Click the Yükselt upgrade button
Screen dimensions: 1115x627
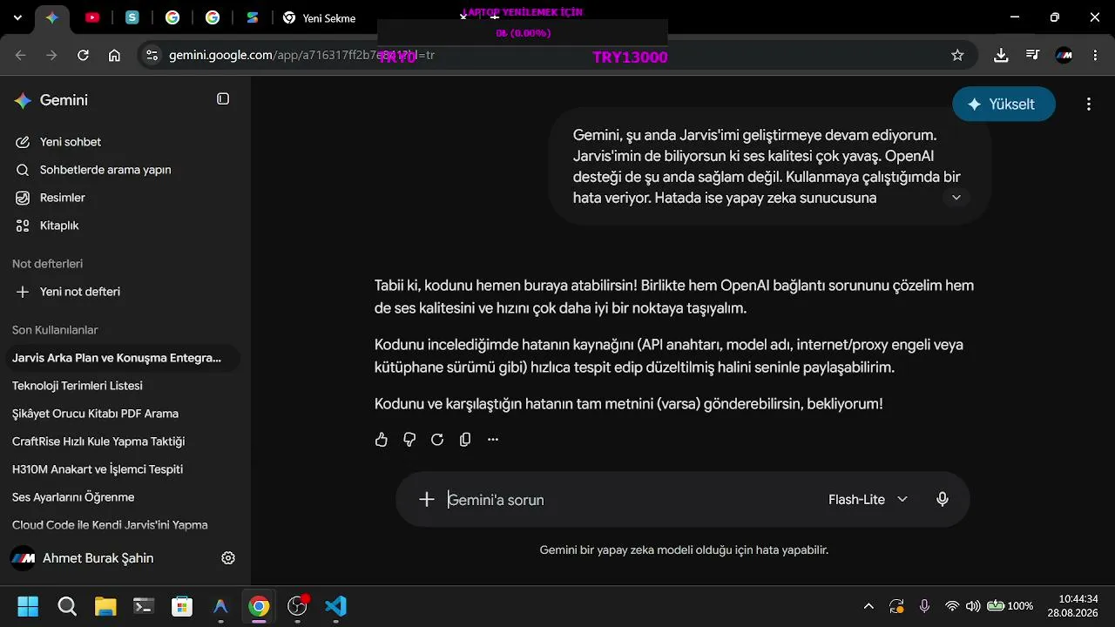point(1003,104)
